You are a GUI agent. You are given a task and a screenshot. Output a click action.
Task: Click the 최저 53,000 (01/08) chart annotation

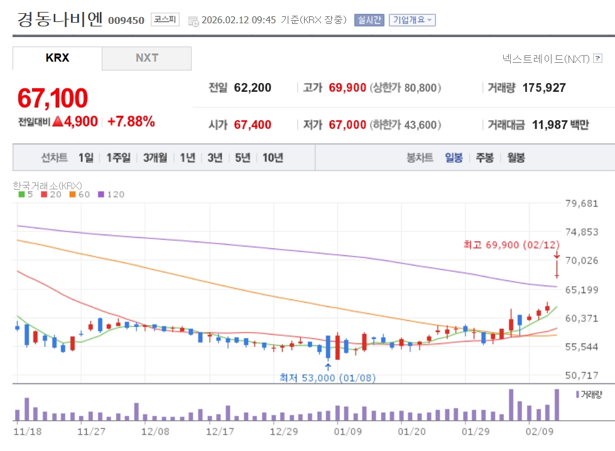pyautogui.click(x=327, y=377)
